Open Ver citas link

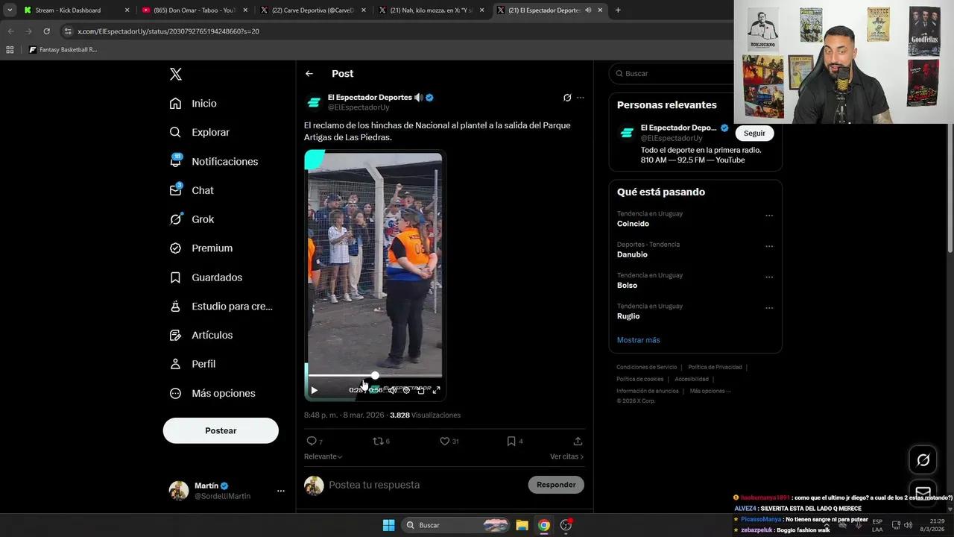(566, 456)
